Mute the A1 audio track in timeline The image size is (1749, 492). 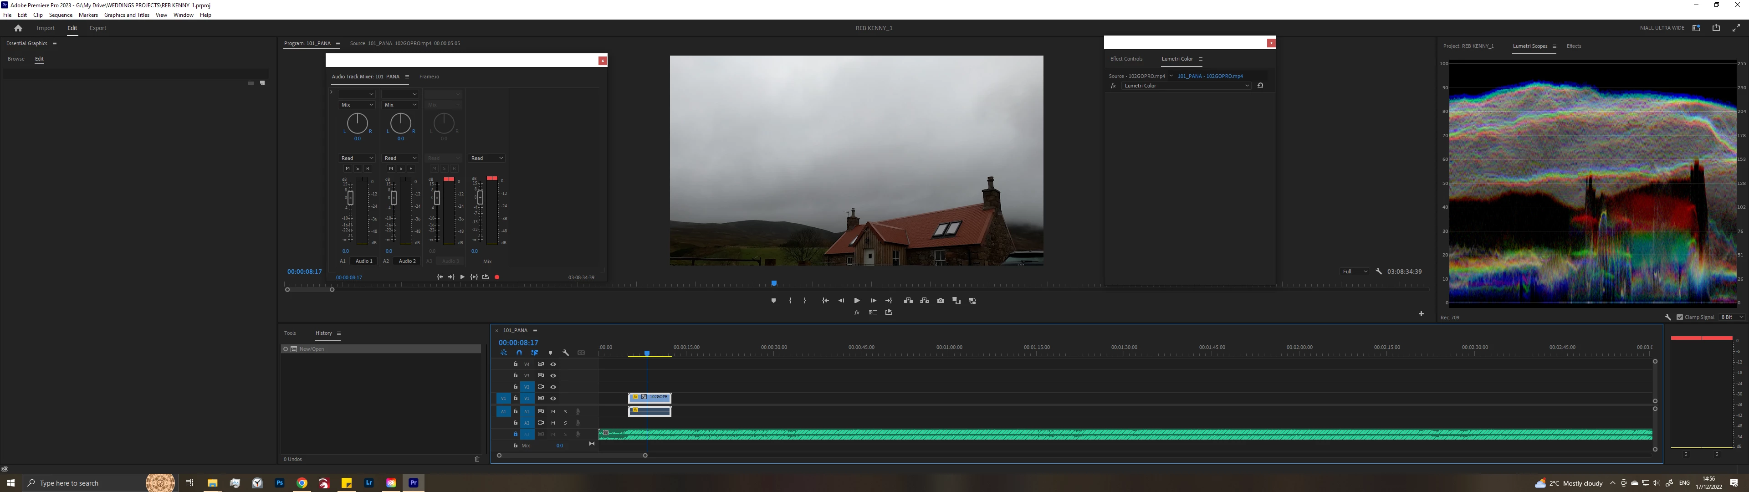coord(552,411)
